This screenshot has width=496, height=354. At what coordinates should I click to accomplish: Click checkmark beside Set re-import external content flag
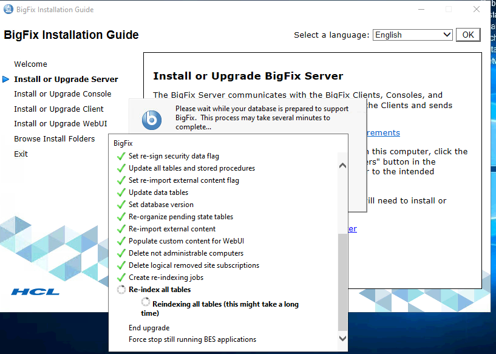click(x=121, y=180)
